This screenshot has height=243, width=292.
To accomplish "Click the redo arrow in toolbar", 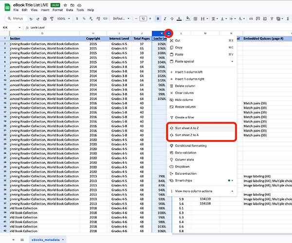I will (38, 18).
